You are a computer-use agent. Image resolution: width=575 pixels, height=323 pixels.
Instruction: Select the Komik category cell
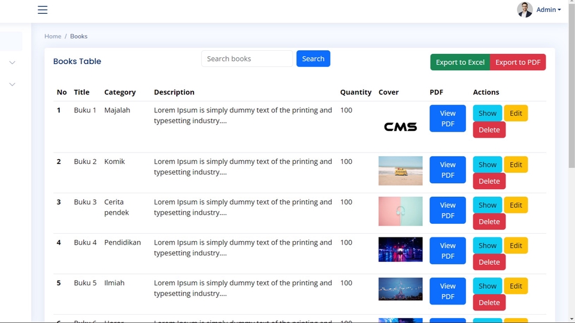tap(114, 161)
